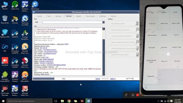This screenshot has width=183, height=103.
Task: Open Windows Start menu
Action: click(x=3, y=101)
